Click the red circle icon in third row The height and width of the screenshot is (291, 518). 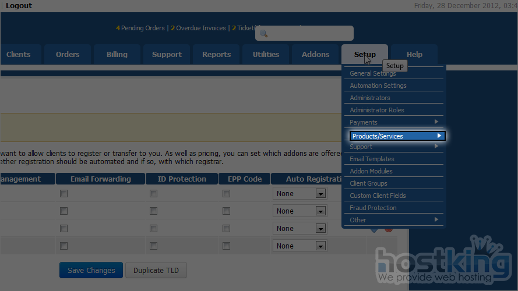pos(389,229)
